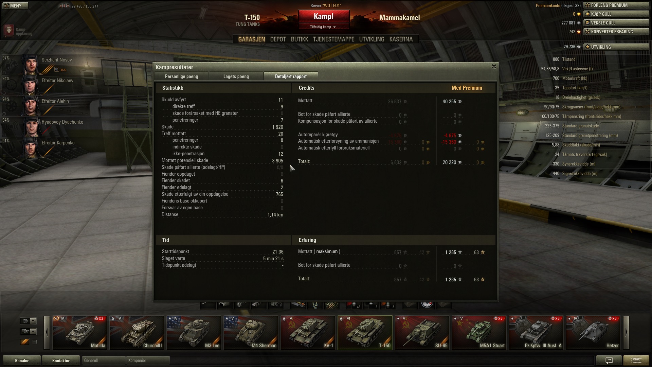Click the KJØP GULL button
Screen dimensions: 652x367
pos(616,14)
